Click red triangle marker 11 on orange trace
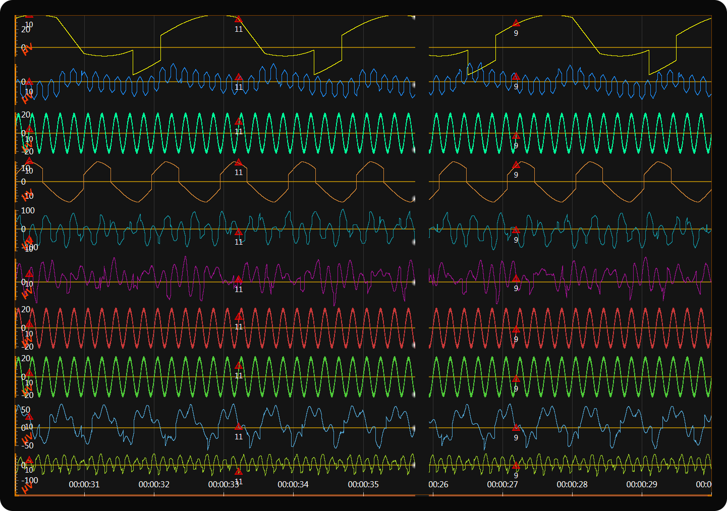The width and height of the screenshot is (727, 511). (239, 162)
